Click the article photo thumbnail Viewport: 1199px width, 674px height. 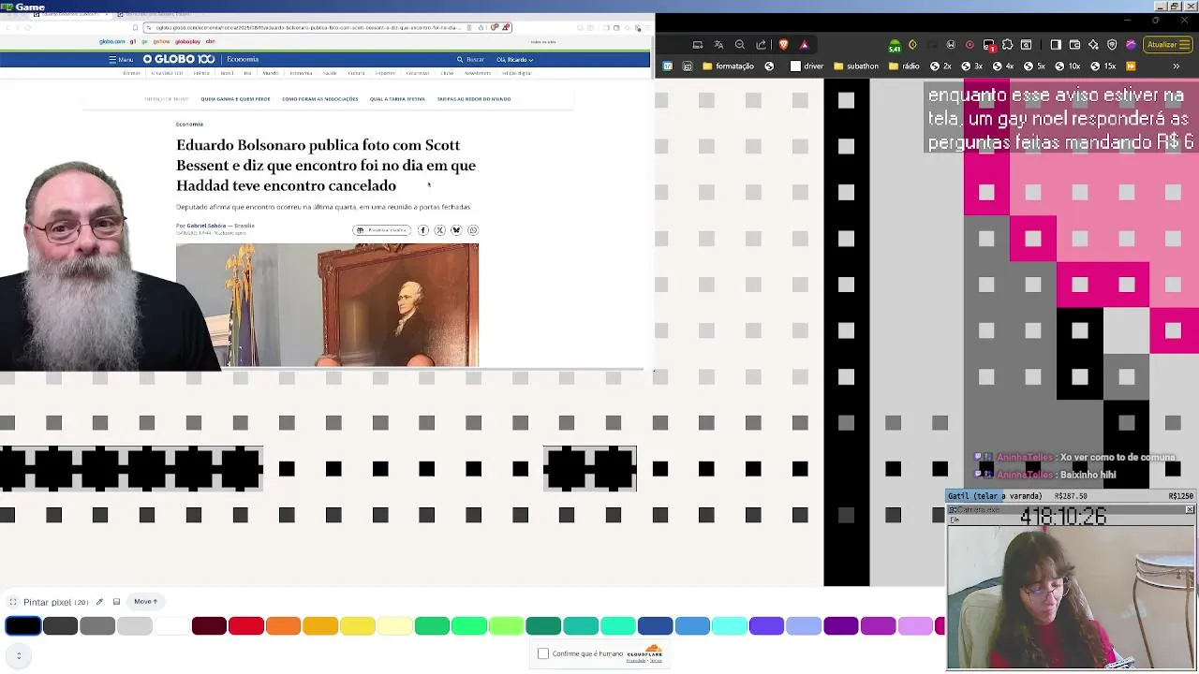coord(327,304)
